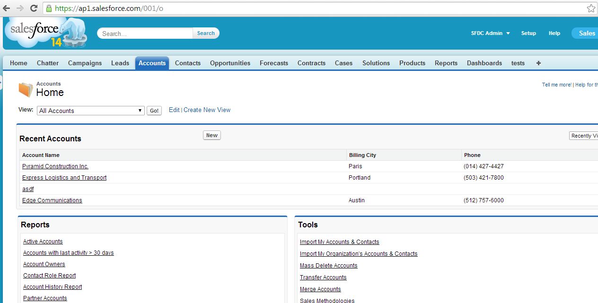Open Merge Accounts tool

(320, 289)
